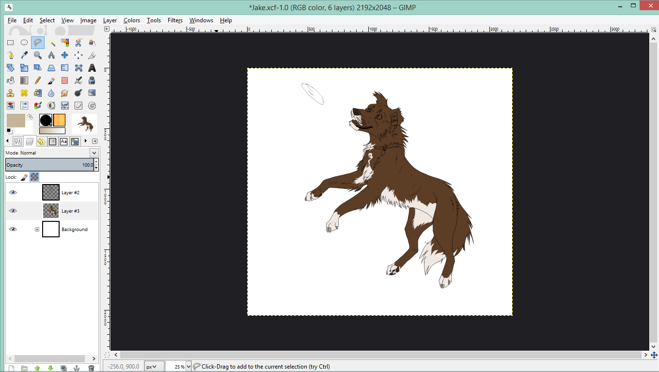The height and width of the screenshot is (372, 659).
Task: Toggle zoom-on-resize icon at canvas top-right
Action: click(x=654, y=30)
